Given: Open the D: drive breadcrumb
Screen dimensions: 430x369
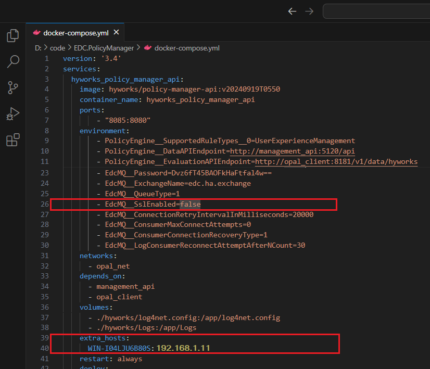Looking at the screenshot, I should point(38,48).
